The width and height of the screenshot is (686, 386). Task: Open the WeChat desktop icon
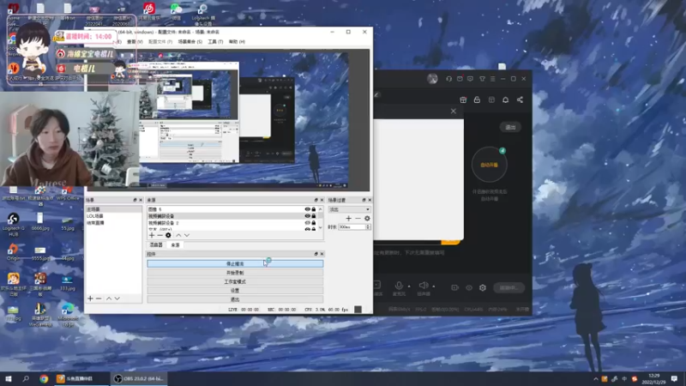[176, 11]
